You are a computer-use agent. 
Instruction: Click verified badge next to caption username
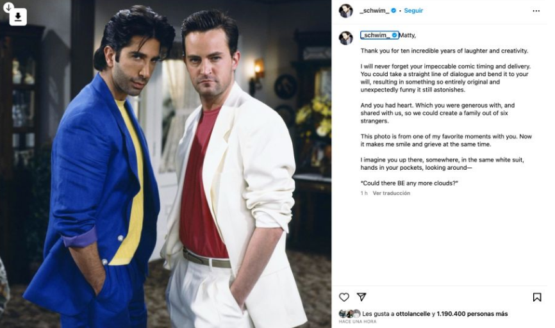pos(394,35)
